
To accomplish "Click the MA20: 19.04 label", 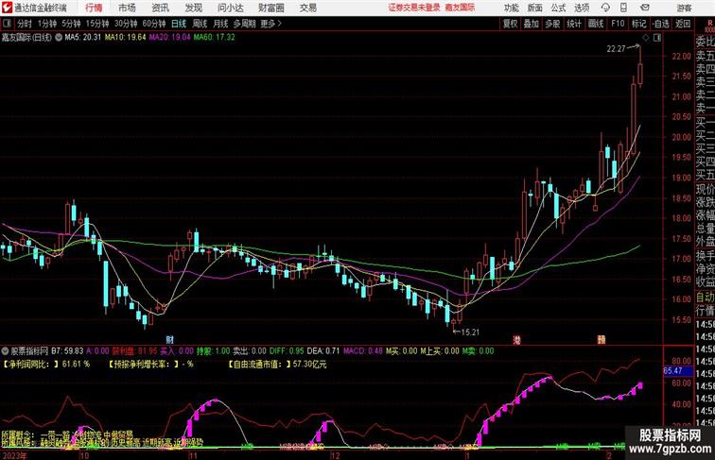I will [x=169, y=38].
